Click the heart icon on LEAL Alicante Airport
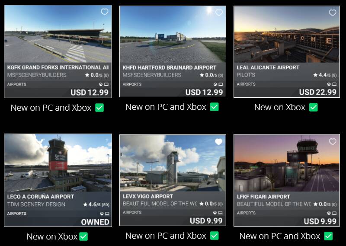The width and height of the screenshot is (346, 246). [333, 13]
